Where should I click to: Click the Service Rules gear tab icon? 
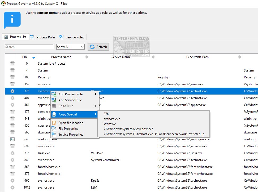coord(61,37)
